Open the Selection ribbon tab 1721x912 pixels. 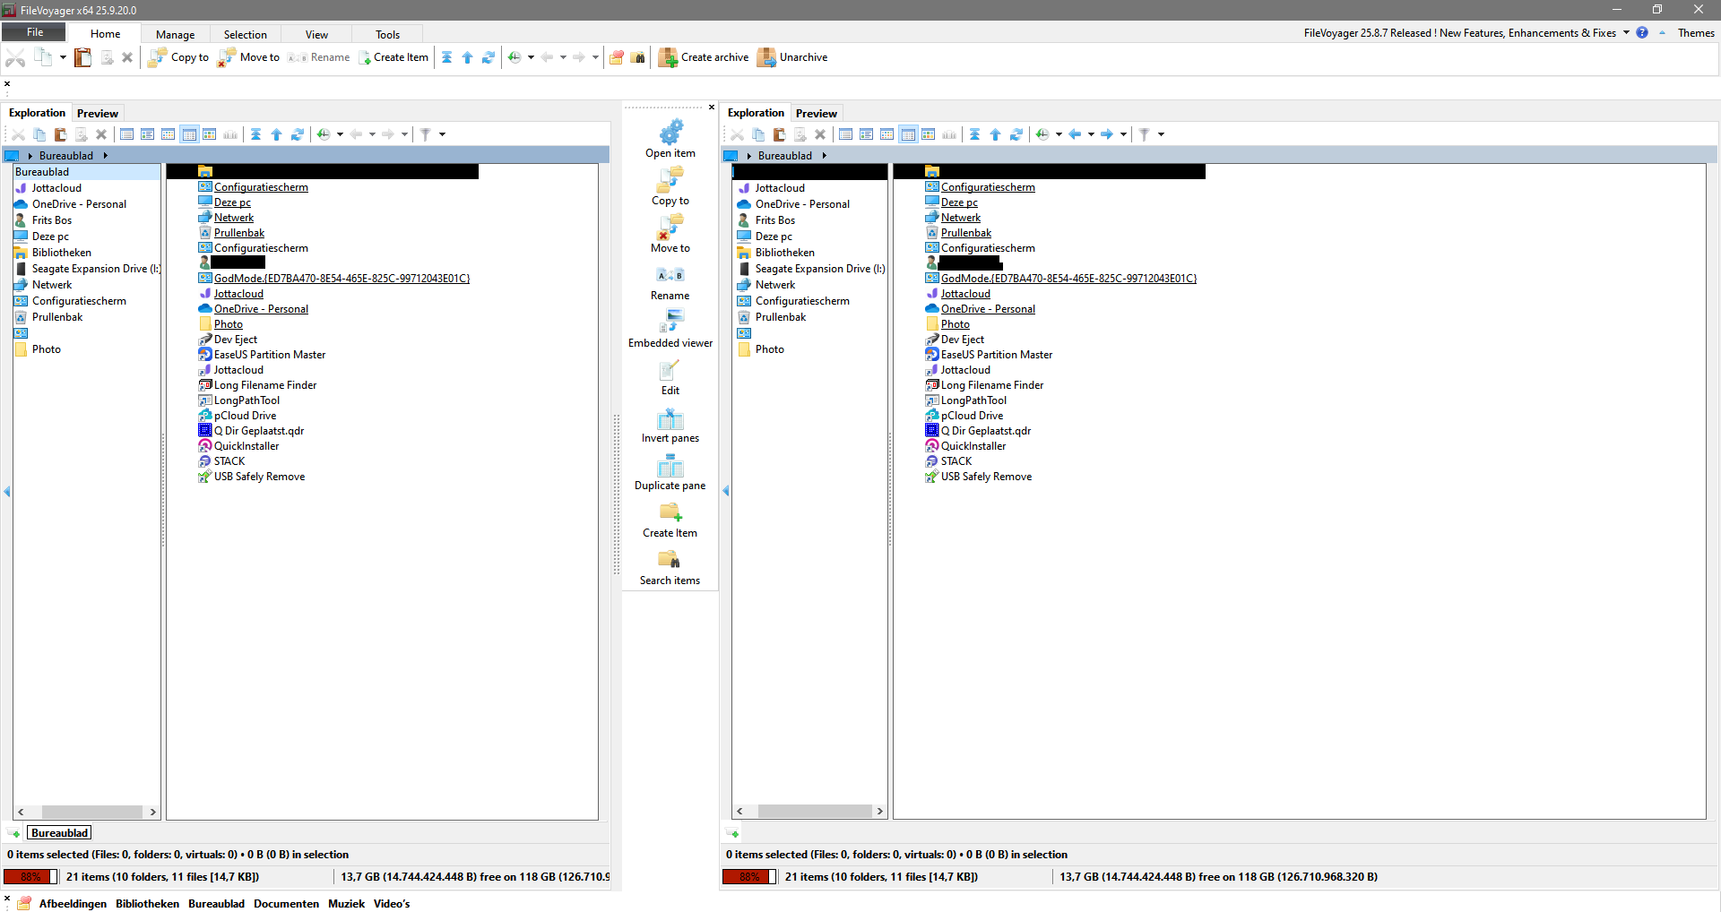coord(245,34)
